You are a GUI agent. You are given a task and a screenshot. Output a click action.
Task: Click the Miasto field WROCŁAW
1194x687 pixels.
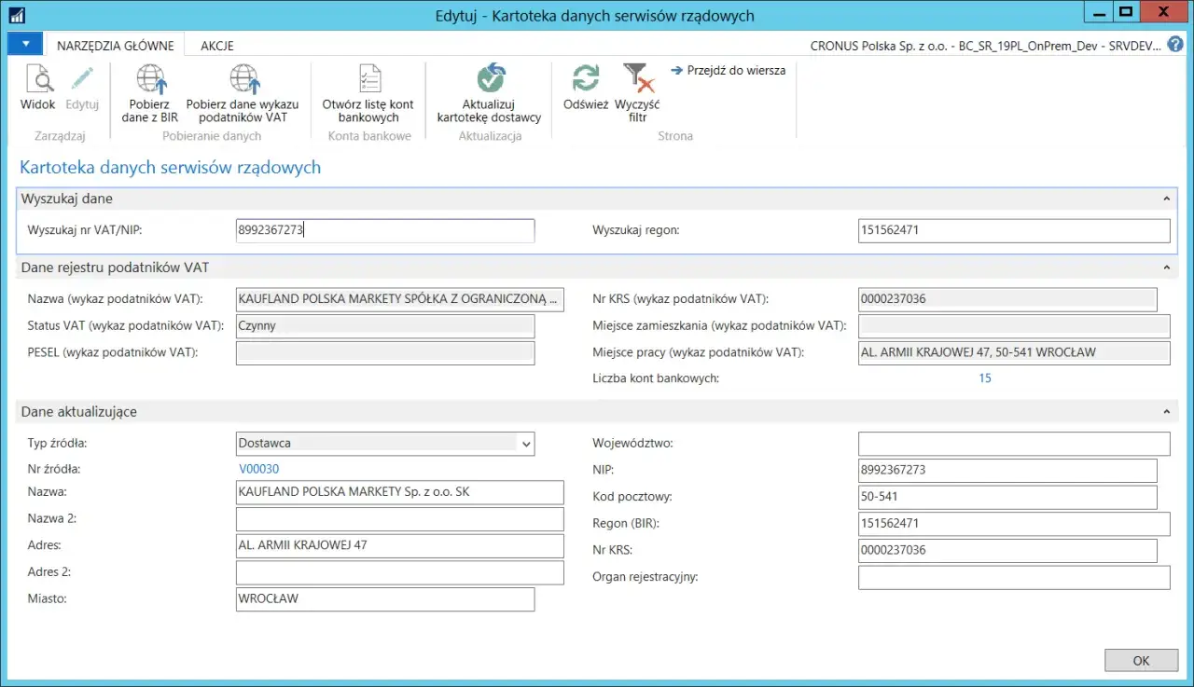coord(385,598)
